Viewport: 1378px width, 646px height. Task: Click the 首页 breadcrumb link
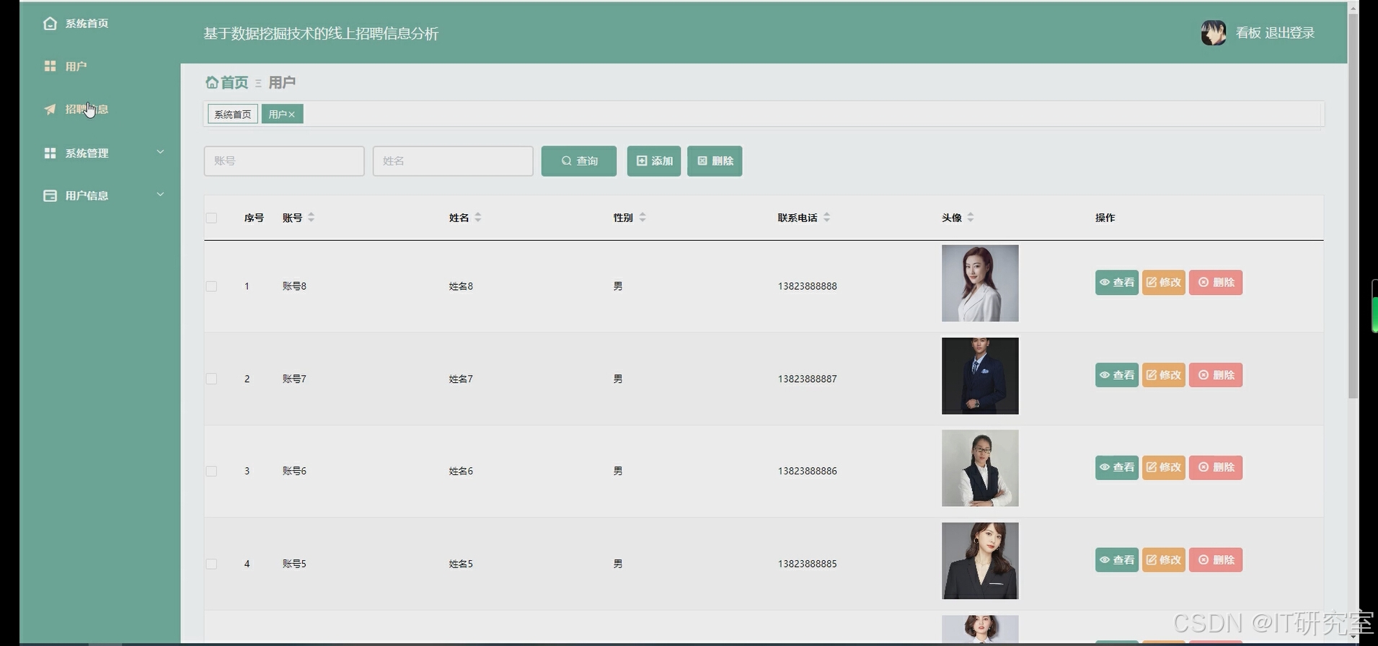click(234, 82)
